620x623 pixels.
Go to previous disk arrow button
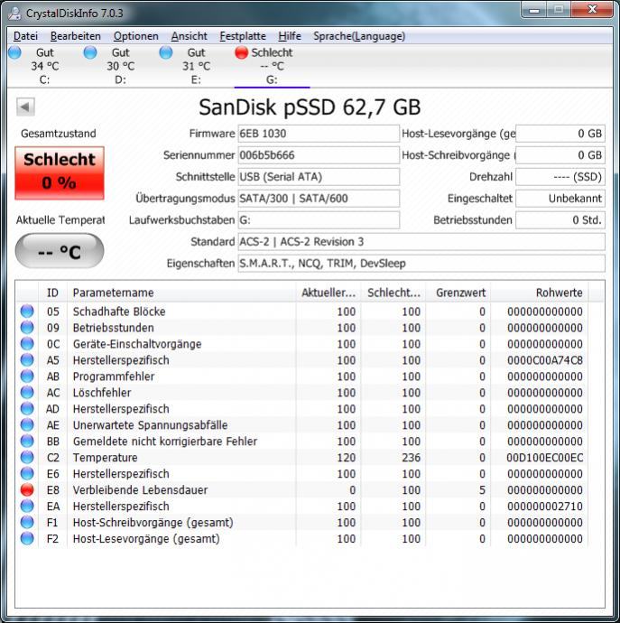coord(25,107)
